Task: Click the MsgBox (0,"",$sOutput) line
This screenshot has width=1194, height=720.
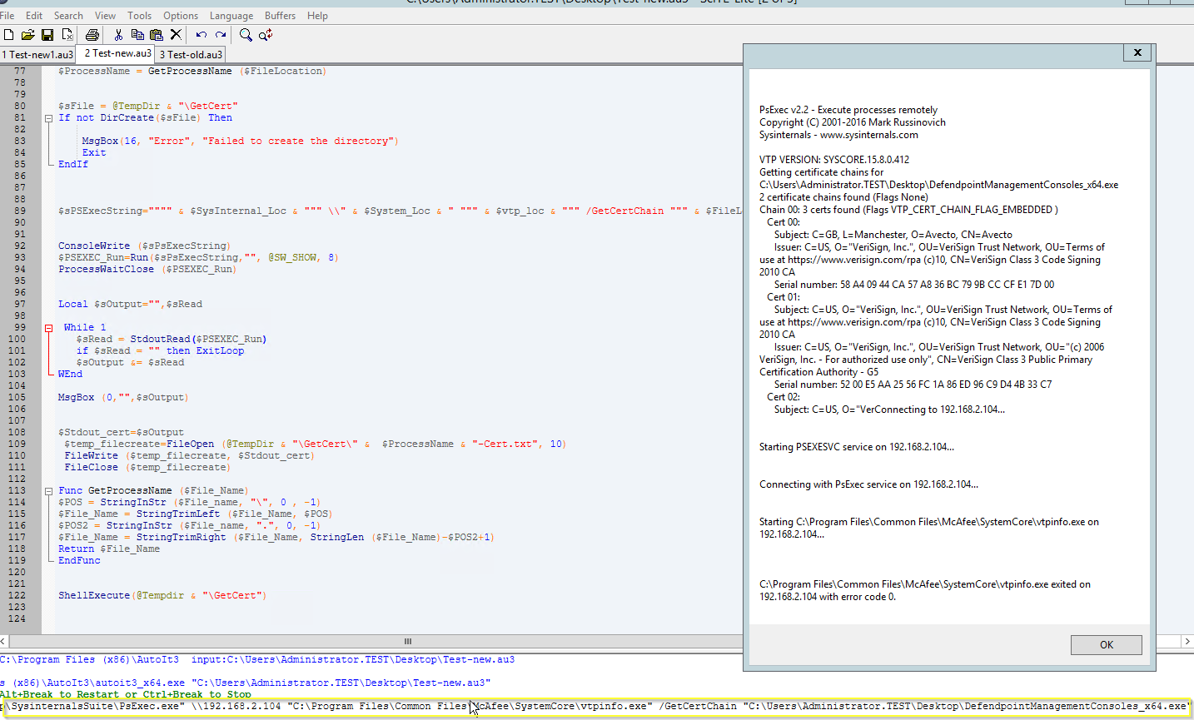Action: 123,398
